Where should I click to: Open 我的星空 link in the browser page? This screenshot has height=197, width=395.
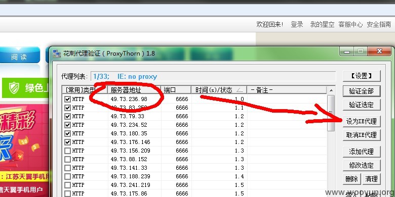click(322, 24)
